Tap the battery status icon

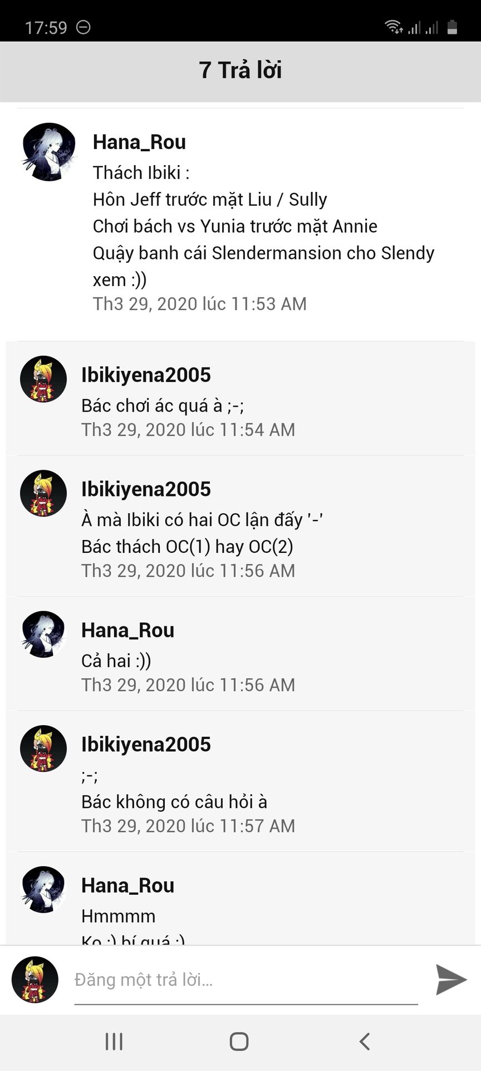[452, 27]
